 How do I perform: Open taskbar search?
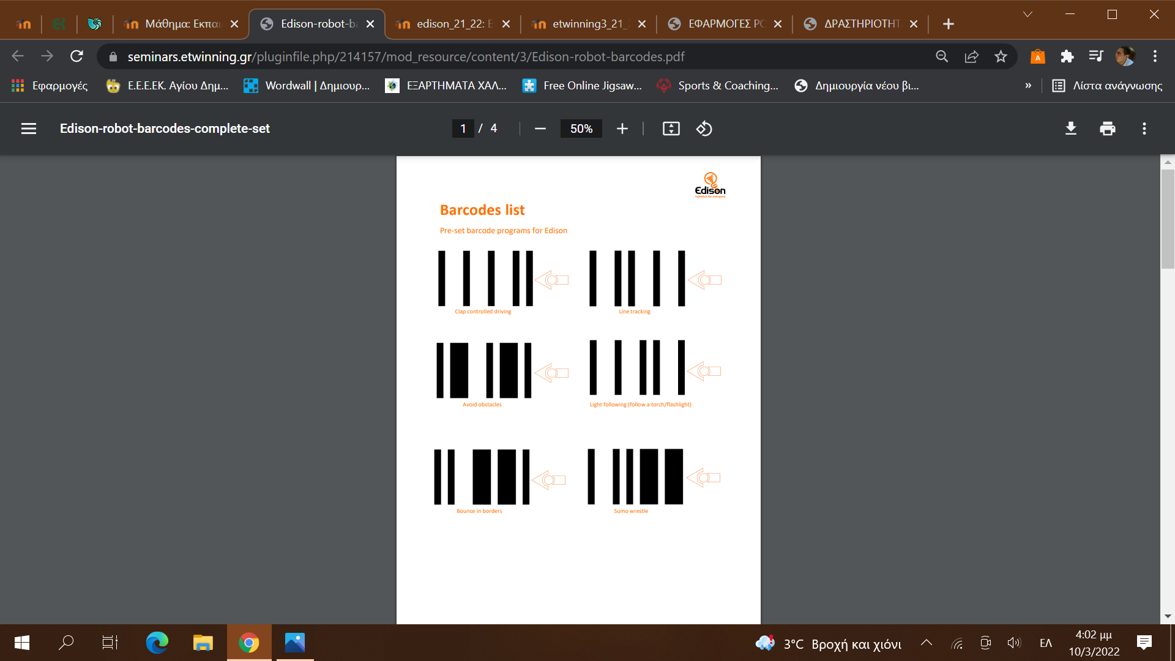pyautogui.click(x=65, y=643)
